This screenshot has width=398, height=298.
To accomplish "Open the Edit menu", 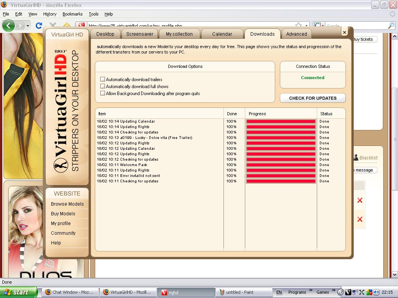I will pyautogui.click(x=19, y=14).
